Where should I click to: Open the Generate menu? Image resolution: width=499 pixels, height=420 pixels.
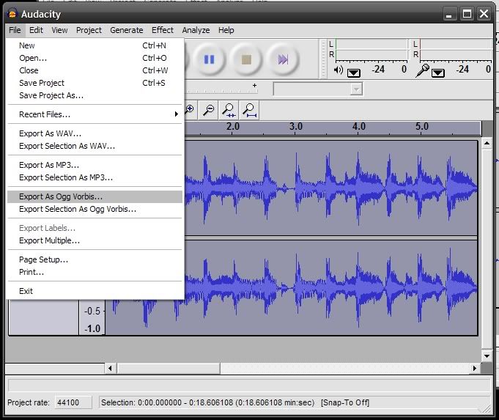[126, 30]
